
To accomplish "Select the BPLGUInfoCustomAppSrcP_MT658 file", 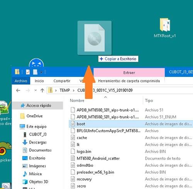I will coord(108,131).
